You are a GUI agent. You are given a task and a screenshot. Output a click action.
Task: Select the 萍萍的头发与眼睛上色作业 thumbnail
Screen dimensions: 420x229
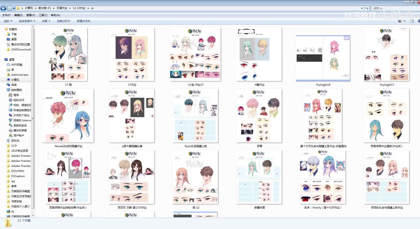click(387, 177)
